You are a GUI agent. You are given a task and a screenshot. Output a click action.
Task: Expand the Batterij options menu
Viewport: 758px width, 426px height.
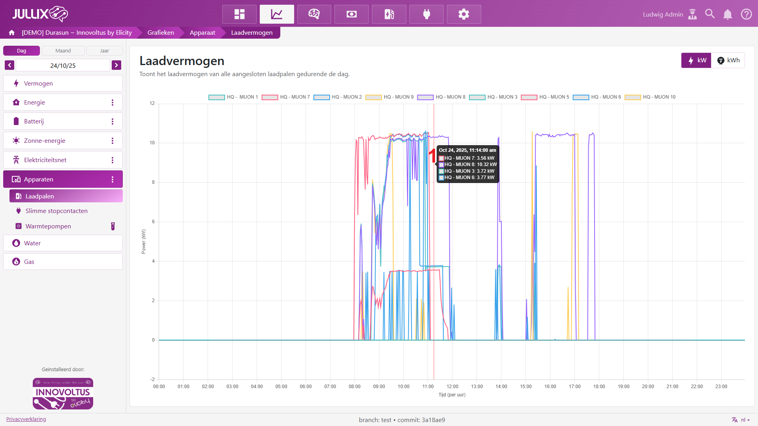[x=113, y=121]
